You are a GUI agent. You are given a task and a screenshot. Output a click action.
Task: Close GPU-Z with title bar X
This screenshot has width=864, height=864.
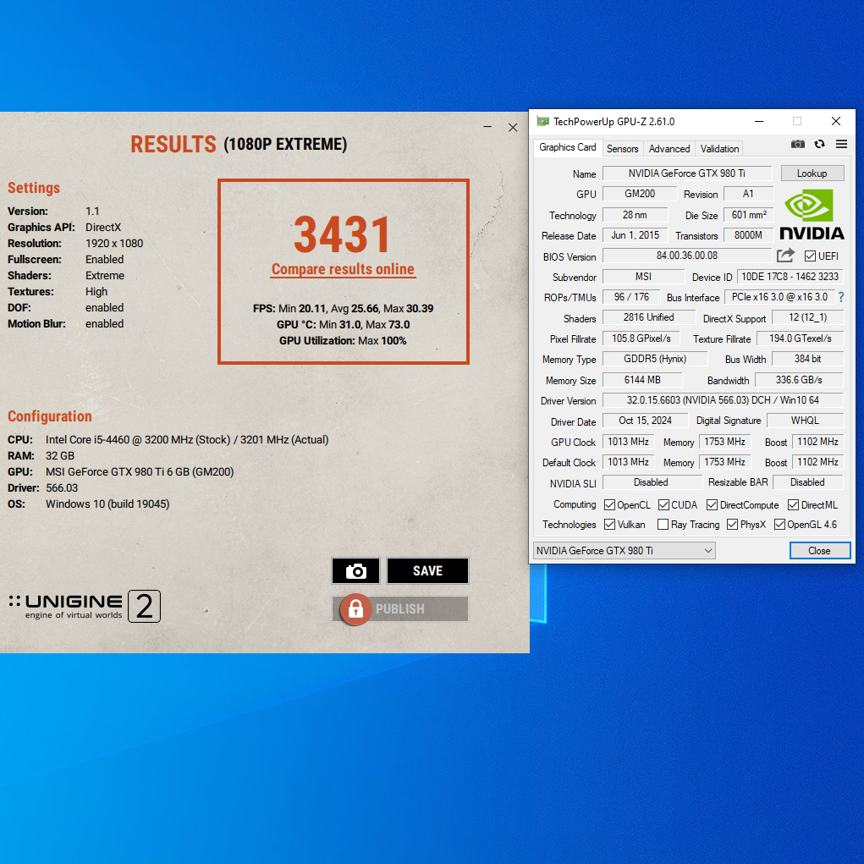[836, 121]
